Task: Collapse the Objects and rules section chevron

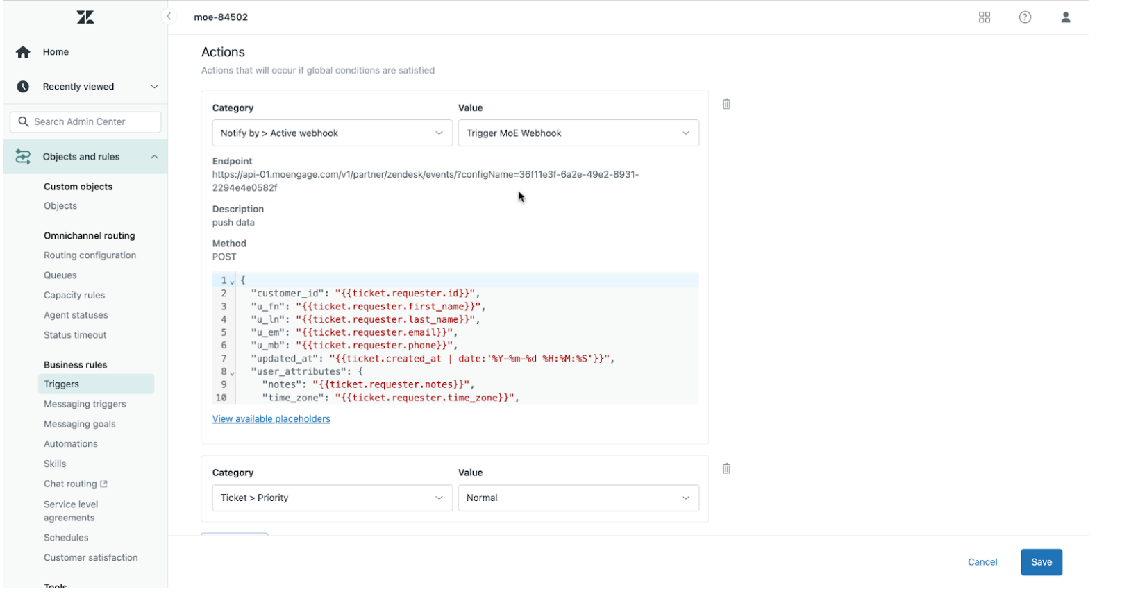Action: 154,157
